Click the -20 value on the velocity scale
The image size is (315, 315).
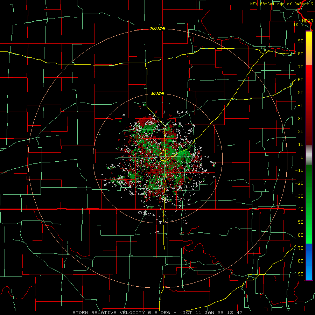[299, 183]
